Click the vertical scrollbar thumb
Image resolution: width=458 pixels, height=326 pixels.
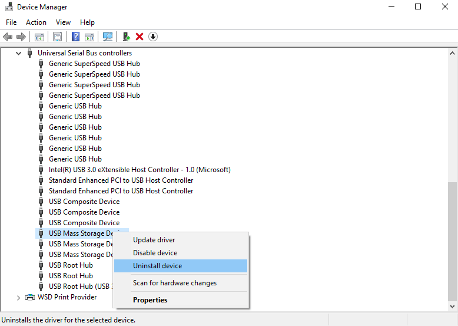click(452, 242)
